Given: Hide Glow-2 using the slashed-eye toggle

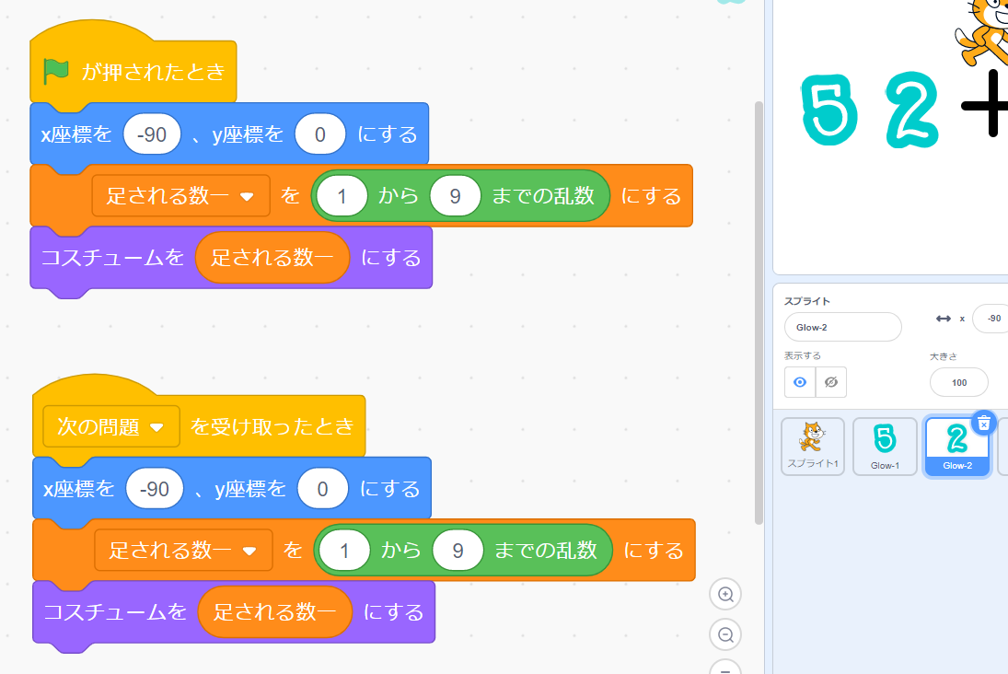Looking at the screenshot, I should click(x=830, y=382).
